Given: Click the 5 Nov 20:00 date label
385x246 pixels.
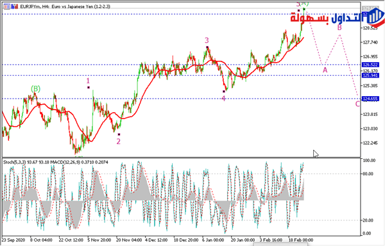Looking at the screenshot, I should tap(99, 240).
